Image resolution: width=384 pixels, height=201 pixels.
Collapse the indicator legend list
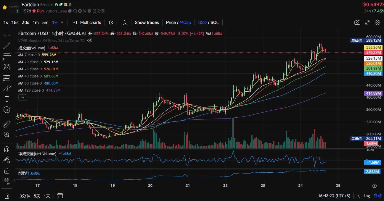[23, 97]
